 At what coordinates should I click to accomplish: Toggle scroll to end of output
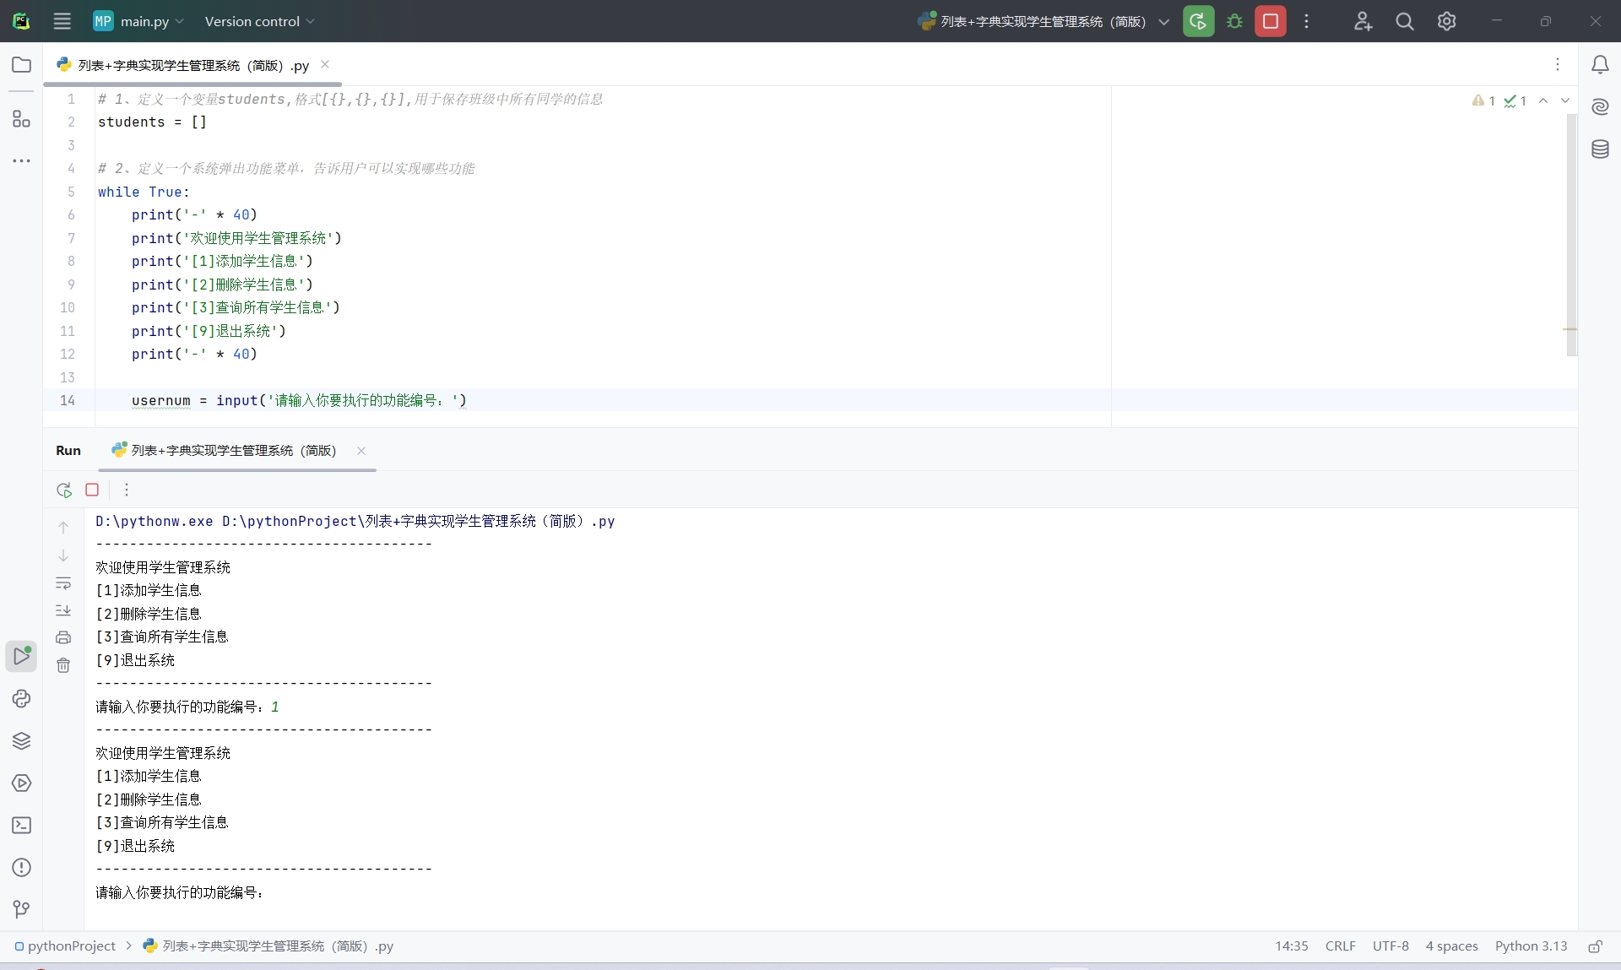63,610
